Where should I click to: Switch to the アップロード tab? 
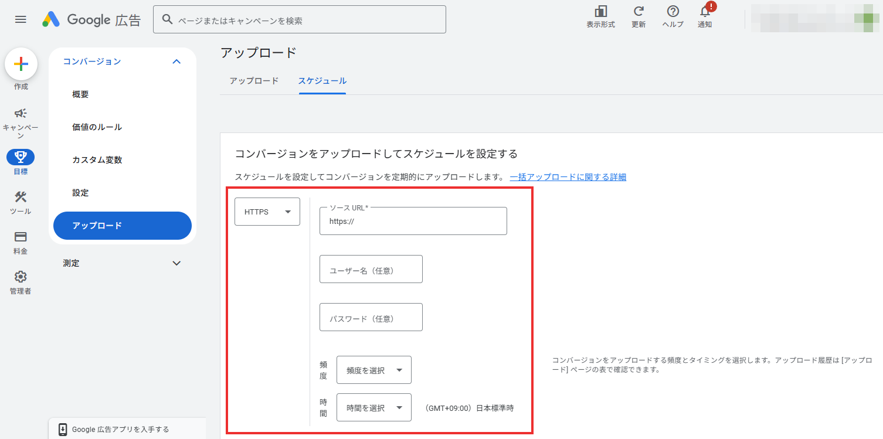tap(253, 80)
